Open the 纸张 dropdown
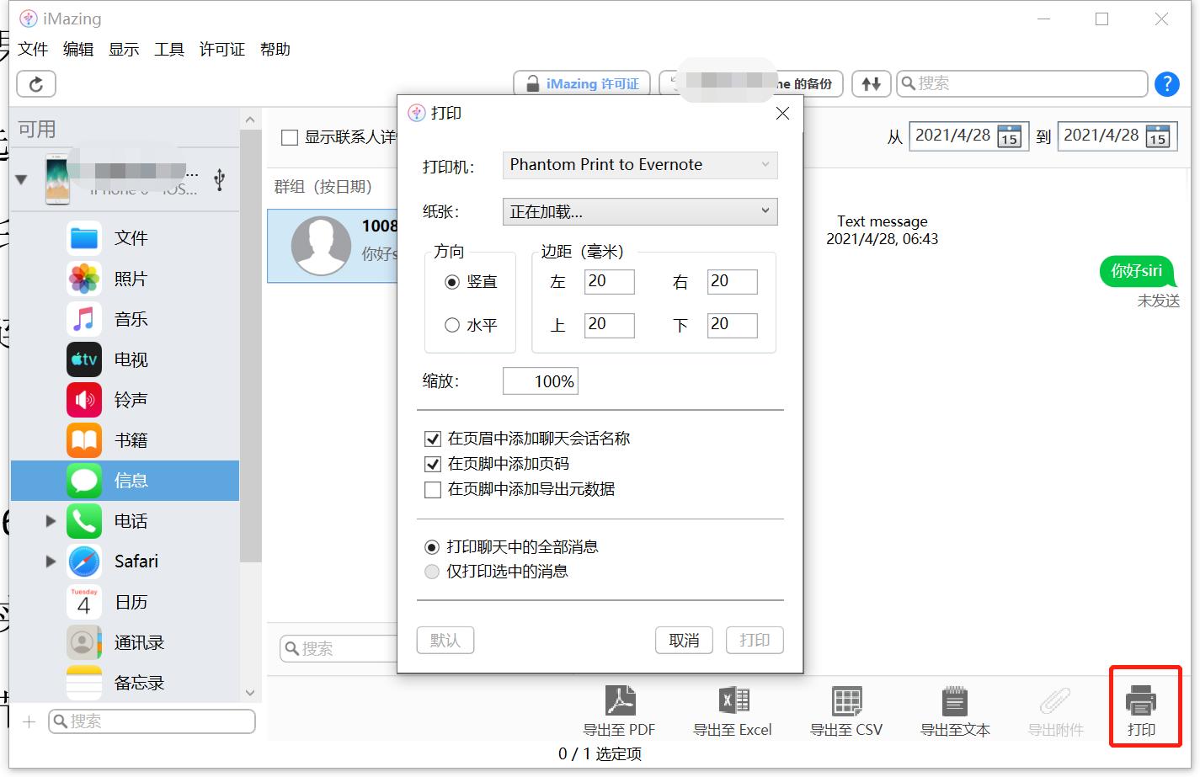1200x777 pixels. coord(639,211)
